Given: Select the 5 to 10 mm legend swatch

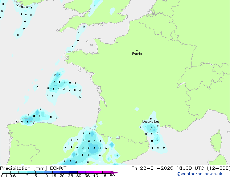Looking at the screenshot, I should [x=40, y=172].
